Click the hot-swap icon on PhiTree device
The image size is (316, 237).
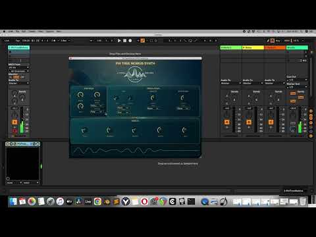tap(34, 144)
